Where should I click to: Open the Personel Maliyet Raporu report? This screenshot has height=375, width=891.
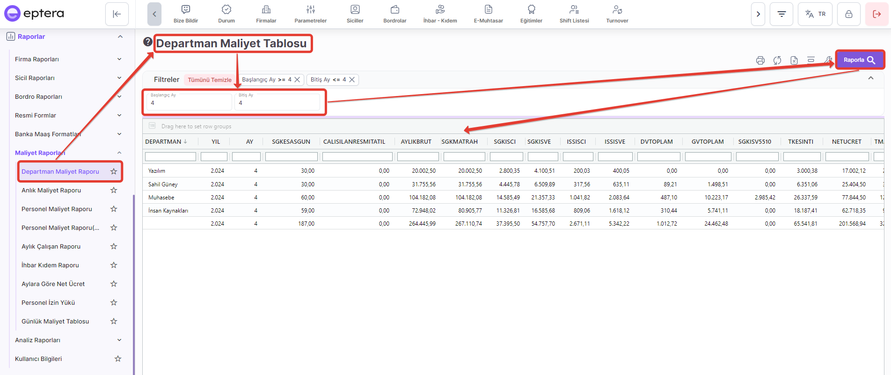57,209
